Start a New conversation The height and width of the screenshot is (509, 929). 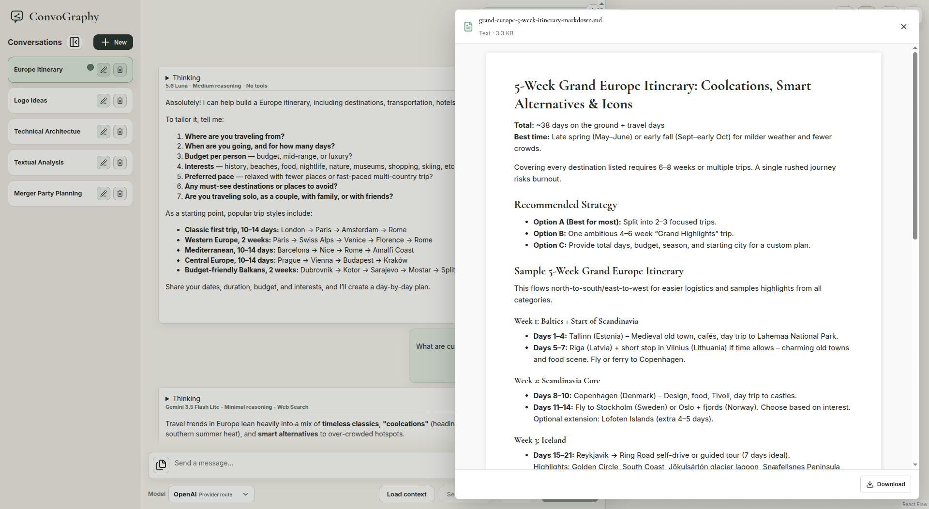pos(113,42)
